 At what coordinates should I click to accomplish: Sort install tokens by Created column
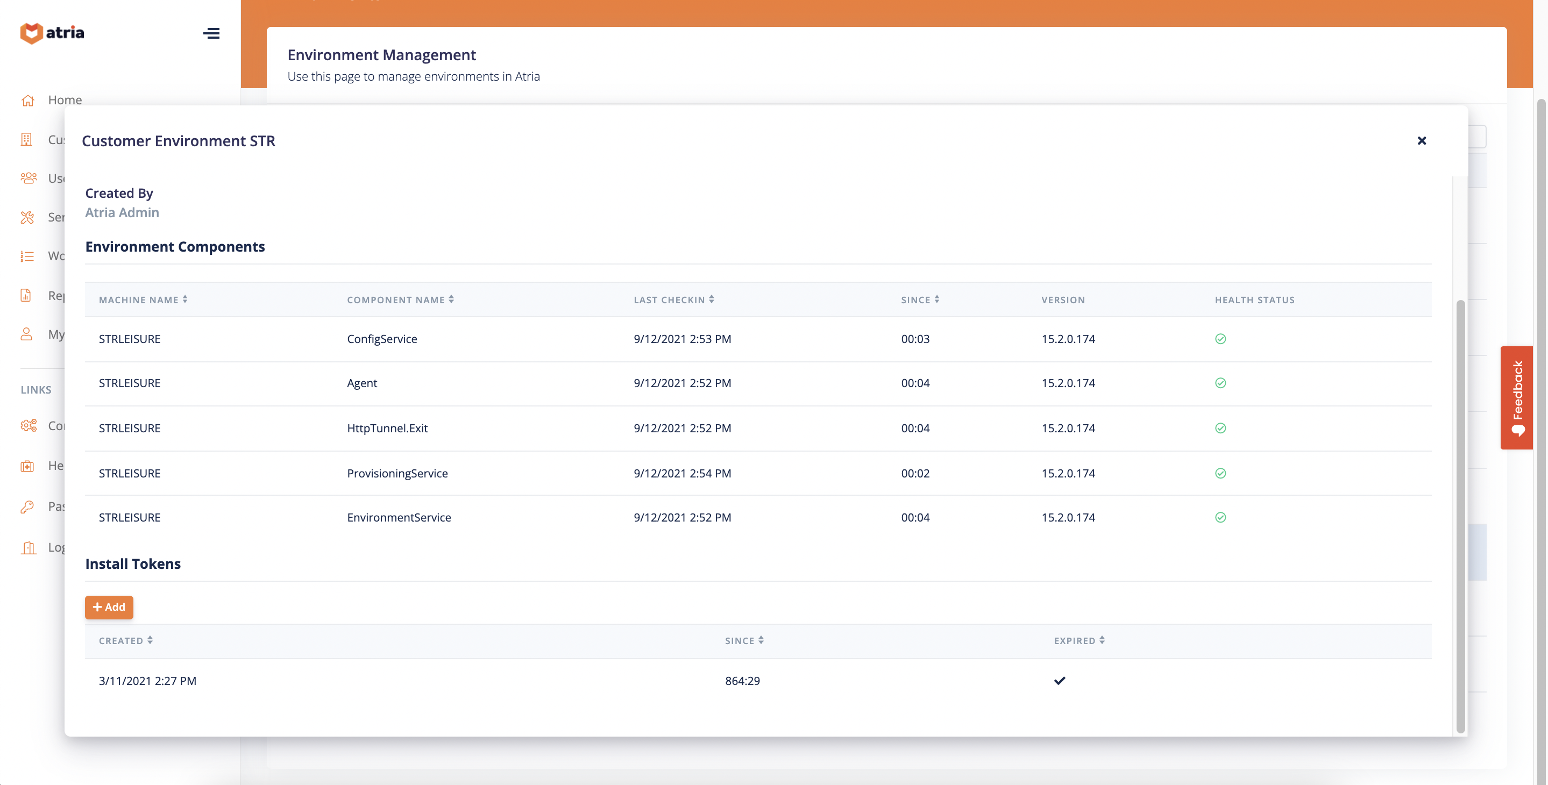(x=126, y=641)
